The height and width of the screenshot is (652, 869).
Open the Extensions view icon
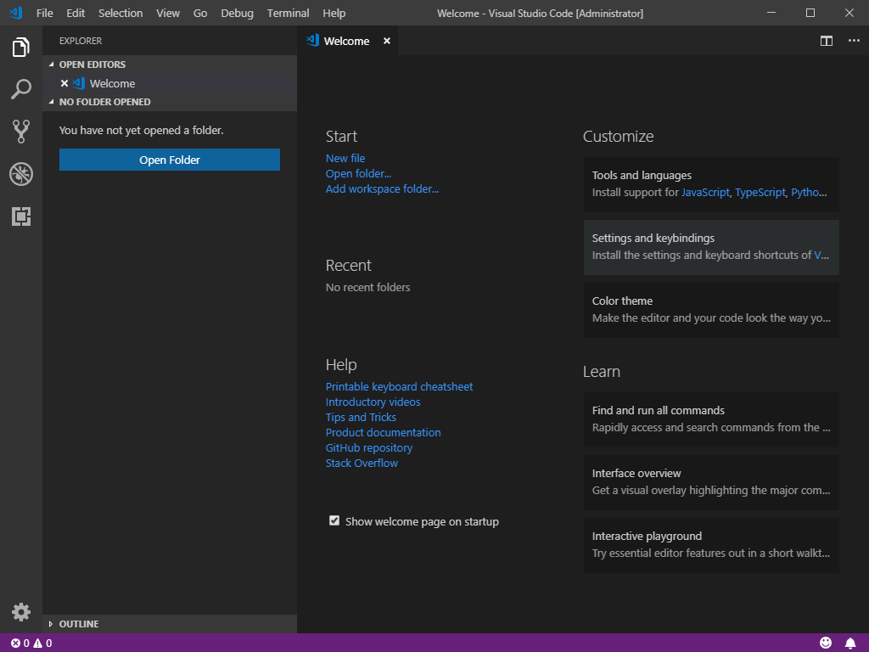pos(20,216)
